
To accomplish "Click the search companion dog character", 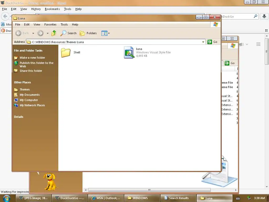I will click(50, 181).
